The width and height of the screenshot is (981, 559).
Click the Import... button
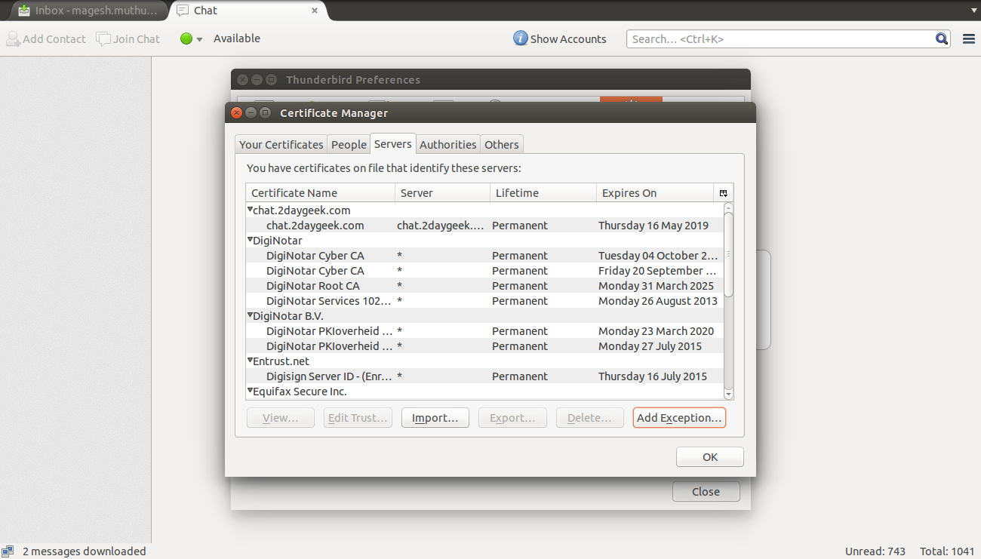[x=435, y=418]
